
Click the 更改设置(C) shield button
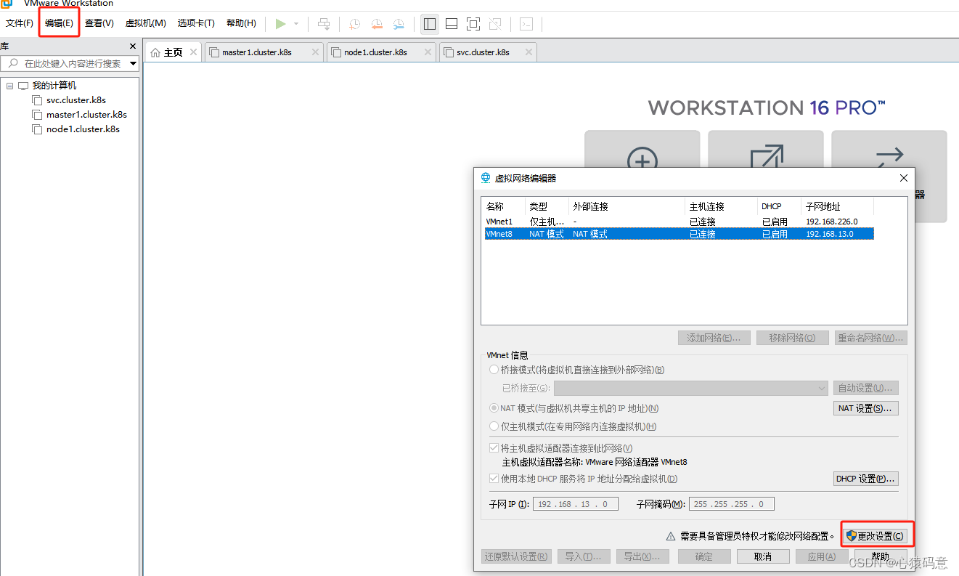point(877,536)
